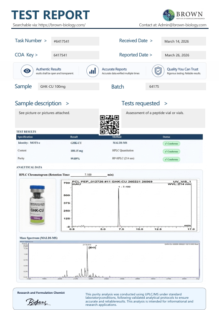
Task: Click the Conforms badge in the Purity row
Action: click(x=171, y=159)
